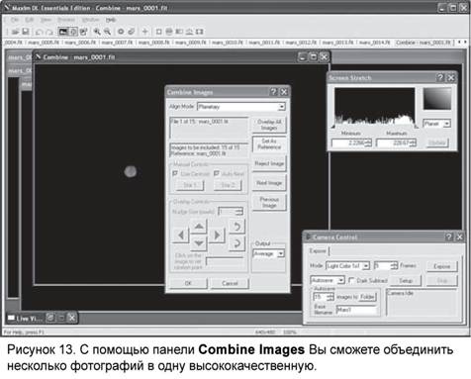This screenshot has width=471, height=379.
Task: Open the Help menu
Action: tap(111, 20)
